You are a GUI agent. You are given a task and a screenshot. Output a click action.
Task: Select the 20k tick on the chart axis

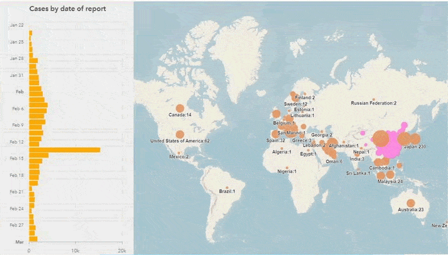coord(122,251)
